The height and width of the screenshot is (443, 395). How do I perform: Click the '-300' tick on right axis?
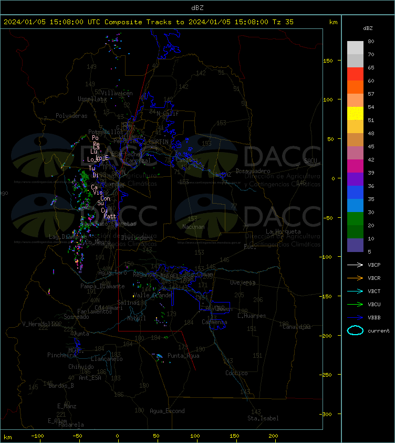click(326, 414)
